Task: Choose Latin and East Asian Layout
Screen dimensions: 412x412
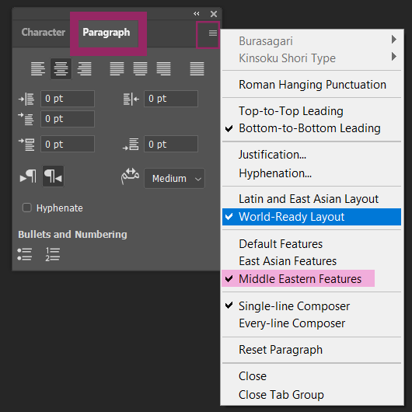Action: click(x=312, y=199)
